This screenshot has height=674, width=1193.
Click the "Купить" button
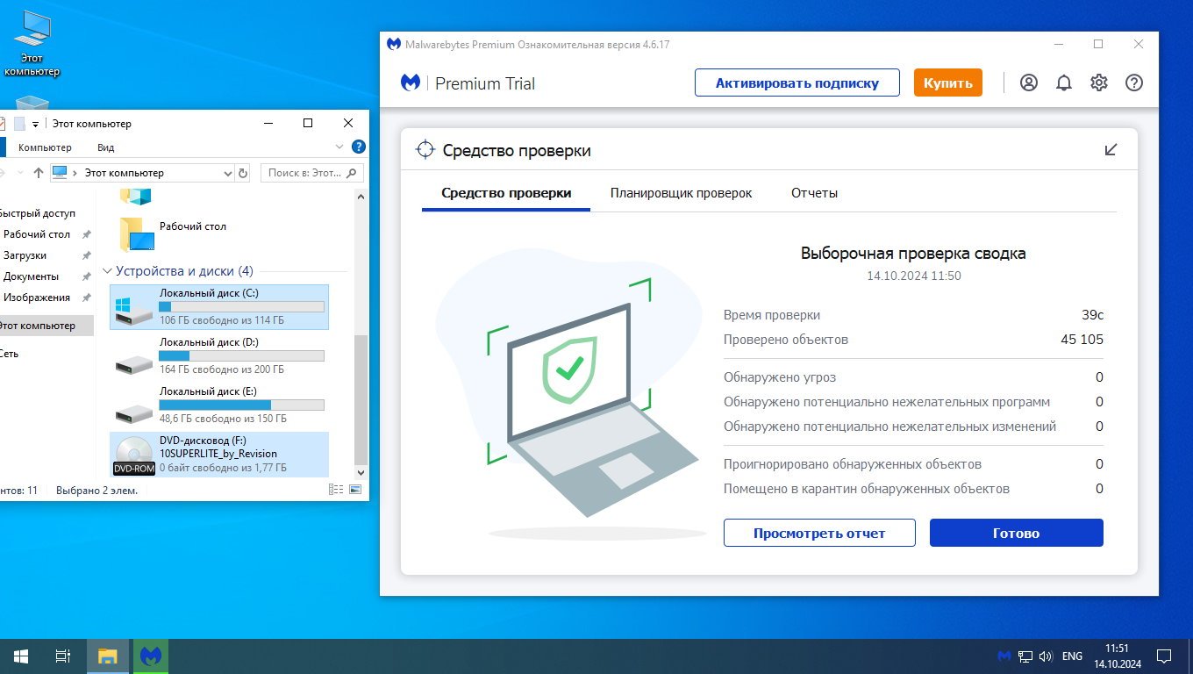[947, 82]
